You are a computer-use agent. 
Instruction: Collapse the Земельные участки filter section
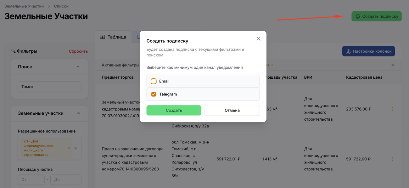click(x=78, y=113)
